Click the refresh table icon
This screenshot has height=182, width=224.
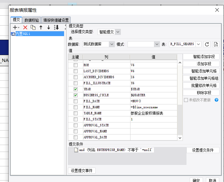(x=207, y=44)
